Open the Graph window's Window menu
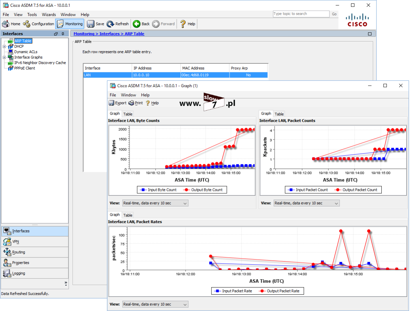This screenshot has width=410, height=311. click(128, 95)
